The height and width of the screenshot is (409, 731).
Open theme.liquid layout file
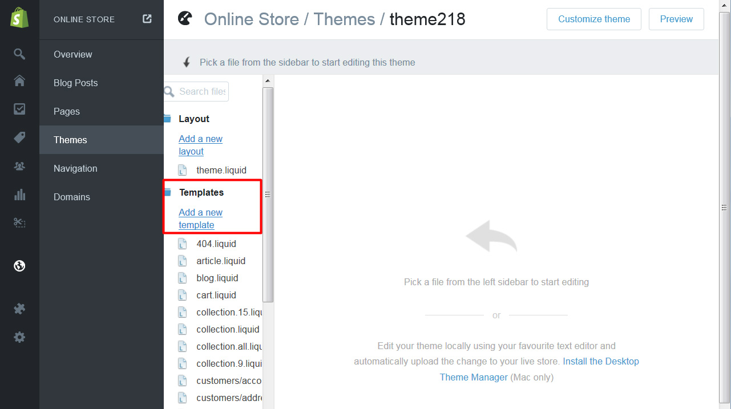pos(221,170)
